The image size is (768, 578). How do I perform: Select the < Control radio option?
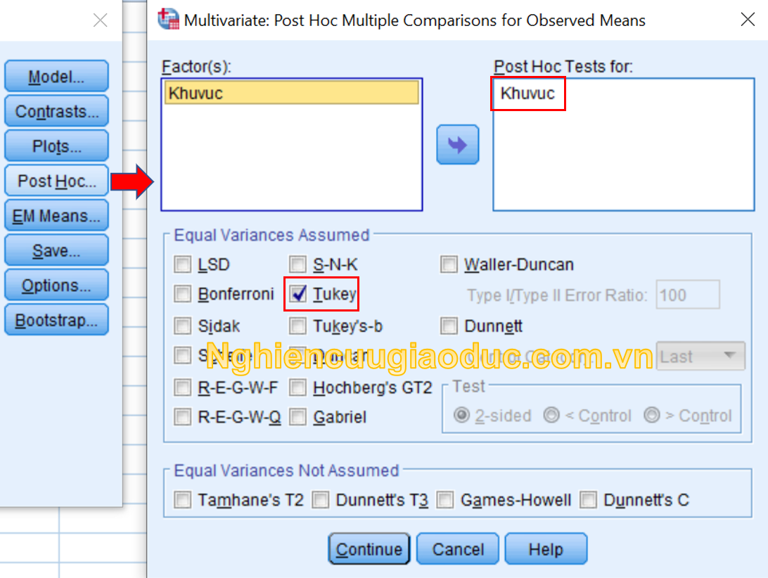click(552, 416)
